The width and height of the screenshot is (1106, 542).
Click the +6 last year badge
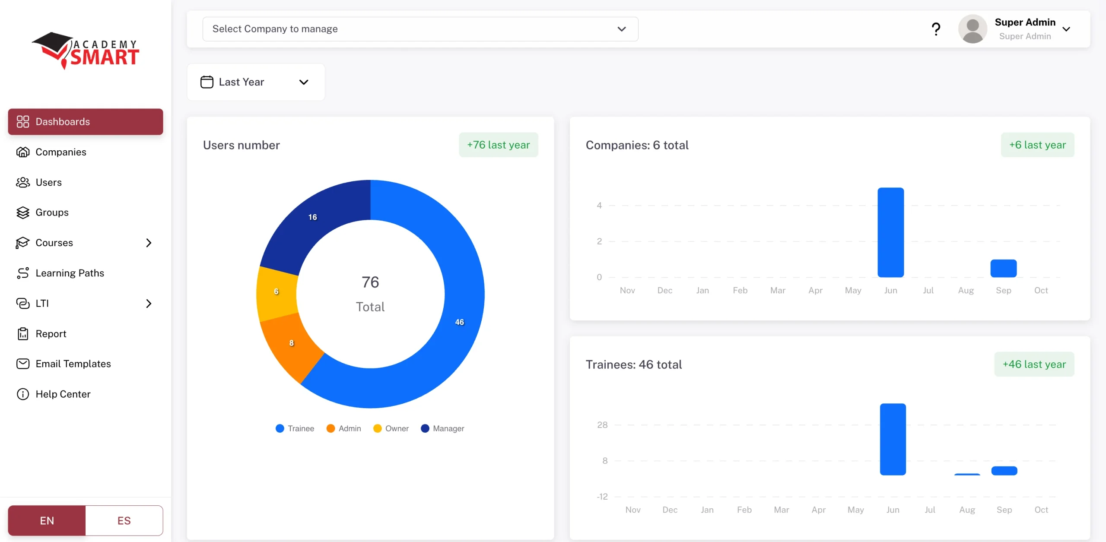tap(1037, 145)
